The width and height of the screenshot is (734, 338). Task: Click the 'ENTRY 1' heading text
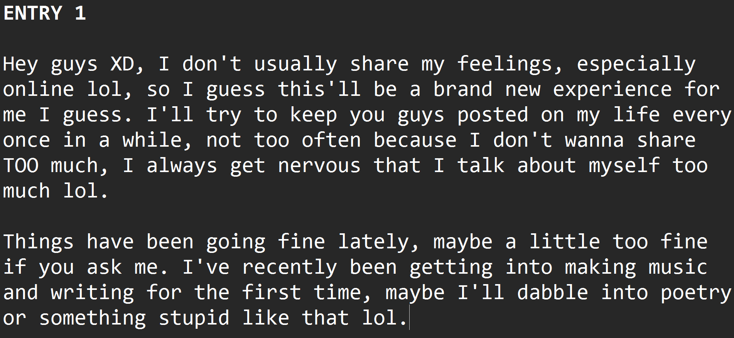[44, 13]
